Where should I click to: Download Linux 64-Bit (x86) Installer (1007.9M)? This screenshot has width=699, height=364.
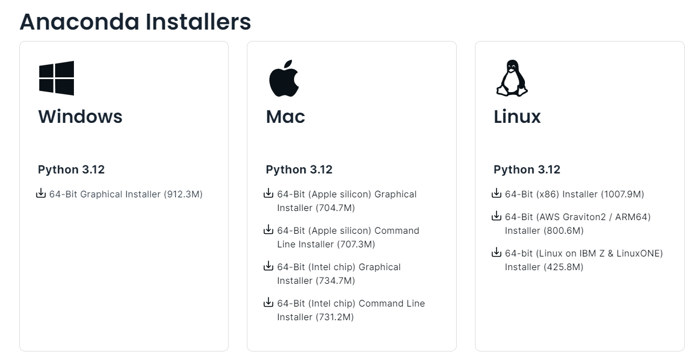coord(574,195)
